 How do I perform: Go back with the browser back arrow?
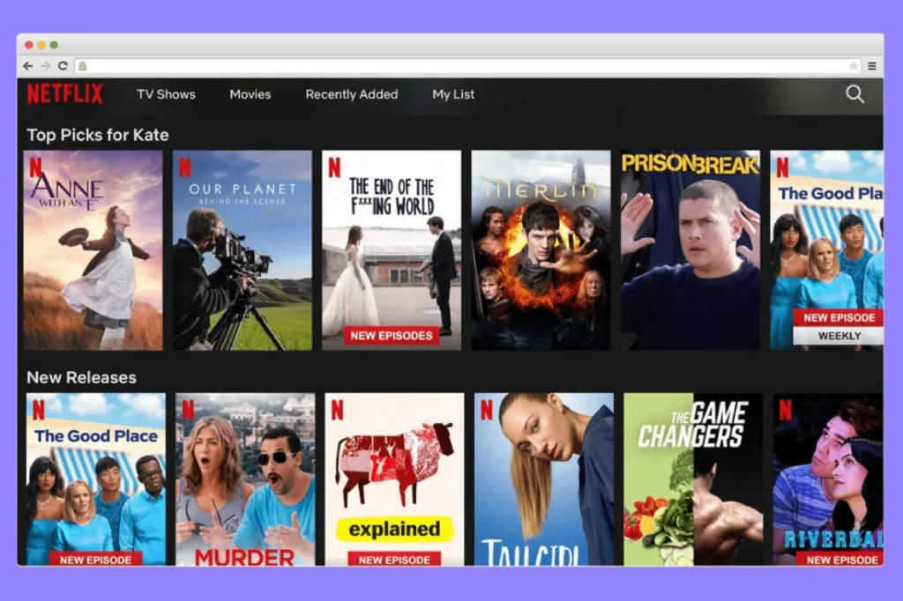pos(27,66)
